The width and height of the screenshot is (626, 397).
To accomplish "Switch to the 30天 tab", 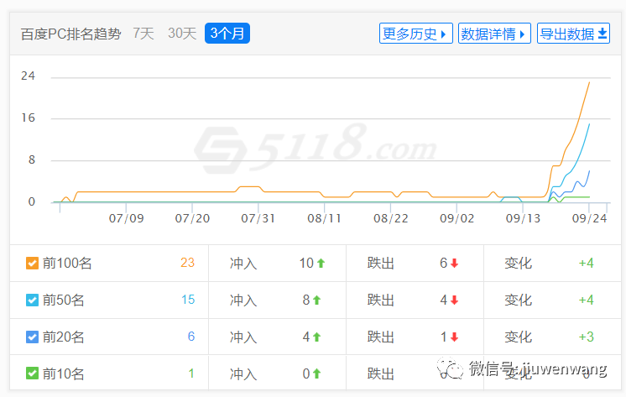I will (x=182, y=34).
